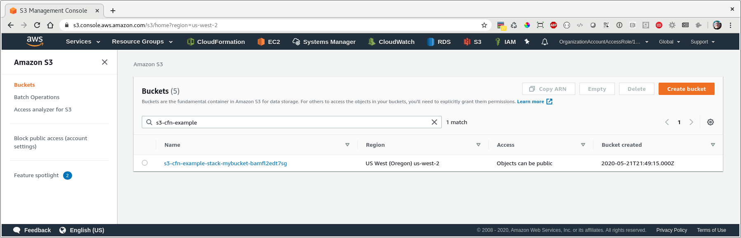Open the s3-cfn-example-stack-mybucket link
Viewport: 741px width, 238px height.
225,163
